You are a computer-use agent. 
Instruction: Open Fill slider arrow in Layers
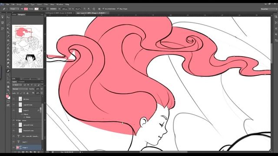[x=42, y=93]
